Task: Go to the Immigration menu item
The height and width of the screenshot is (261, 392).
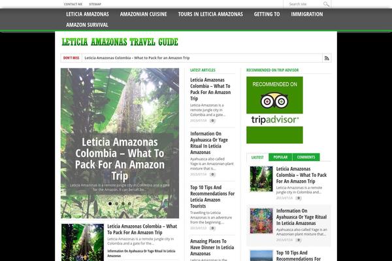Action: tap(307, 14)
